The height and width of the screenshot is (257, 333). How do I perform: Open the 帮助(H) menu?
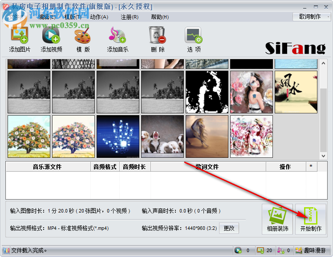pos(160,17)
